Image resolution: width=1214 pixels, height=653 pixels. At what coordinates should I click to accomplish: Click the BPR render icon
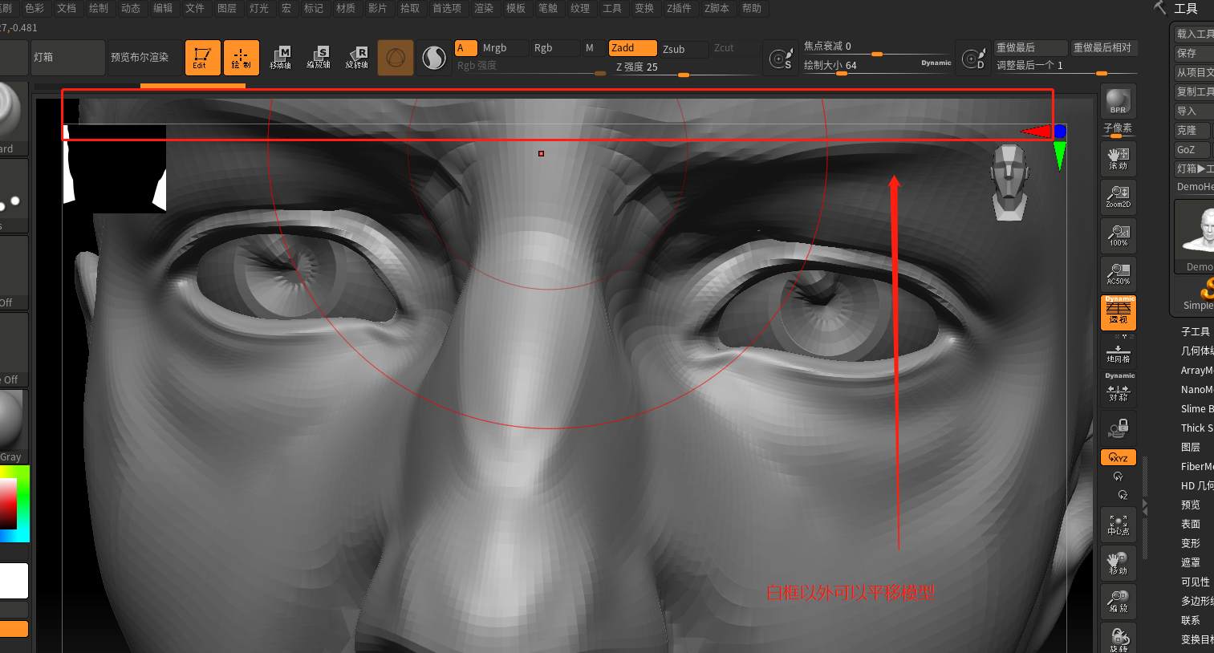point(1118,101)
